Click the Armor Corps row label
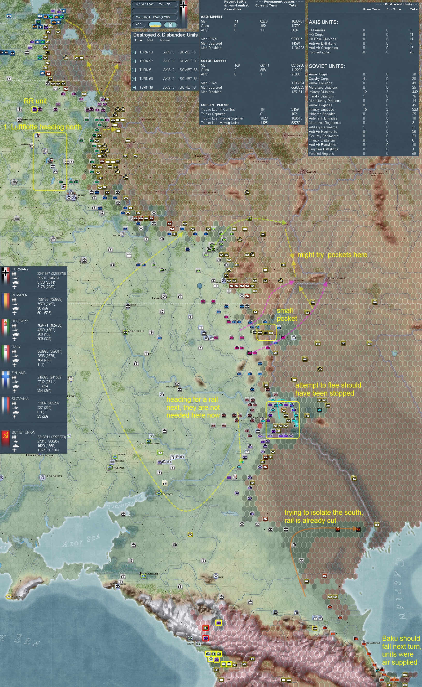This screenshot has width=422, height=687. pos(318,74)
